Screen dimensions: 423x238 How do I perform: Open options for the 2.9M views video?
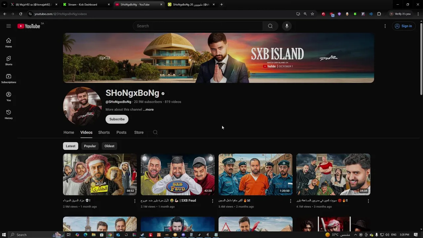(135, 201)
